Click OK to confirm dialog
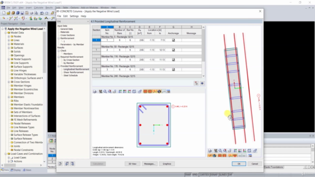This screenshot has height=177, width=315. tap(239, 164)
